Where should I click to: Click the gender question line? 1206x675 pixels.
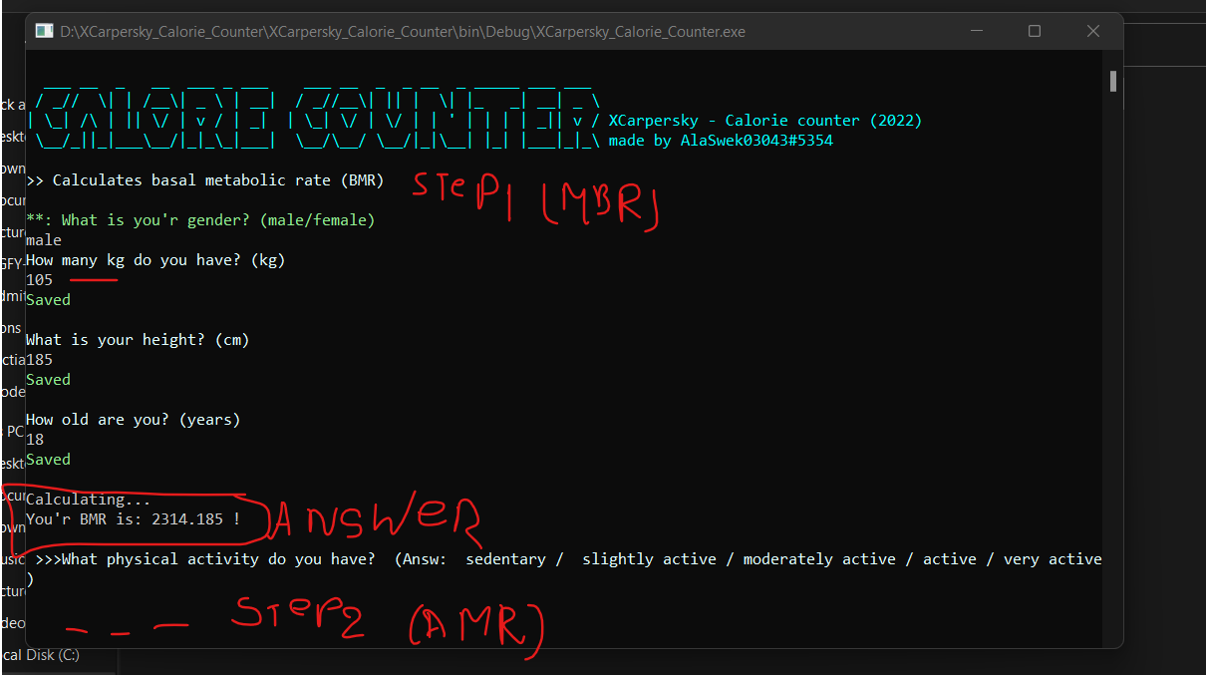click(x=200, y=220)
